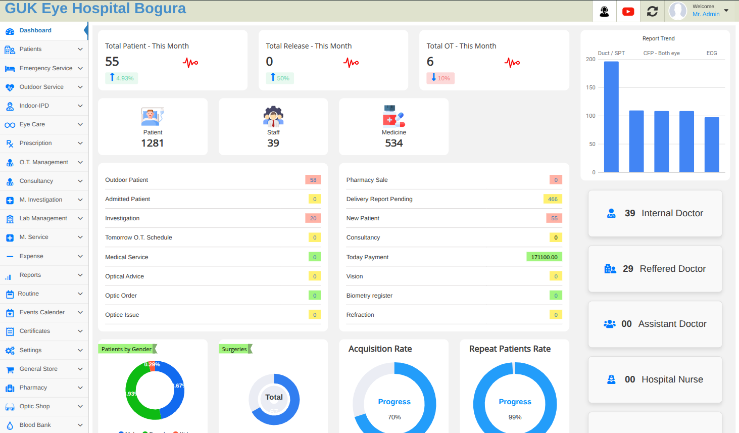Expand the O.T. Management chevron
The height and width of the screenshot is (433, 739).
coord(80,162)
